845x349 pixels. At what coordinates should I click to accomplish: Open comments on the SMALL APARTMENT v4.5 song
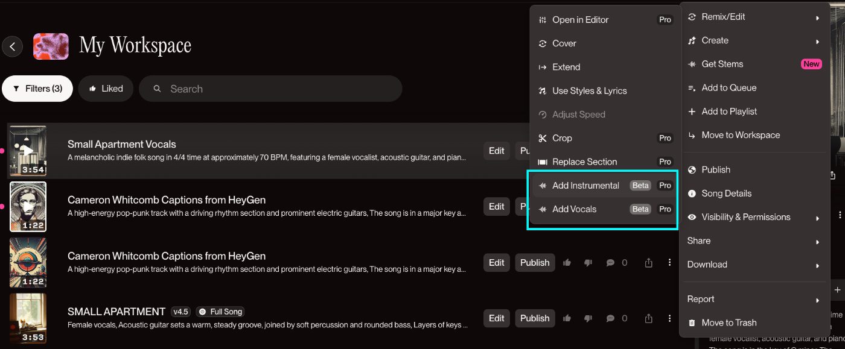click(x=616, y=318)
